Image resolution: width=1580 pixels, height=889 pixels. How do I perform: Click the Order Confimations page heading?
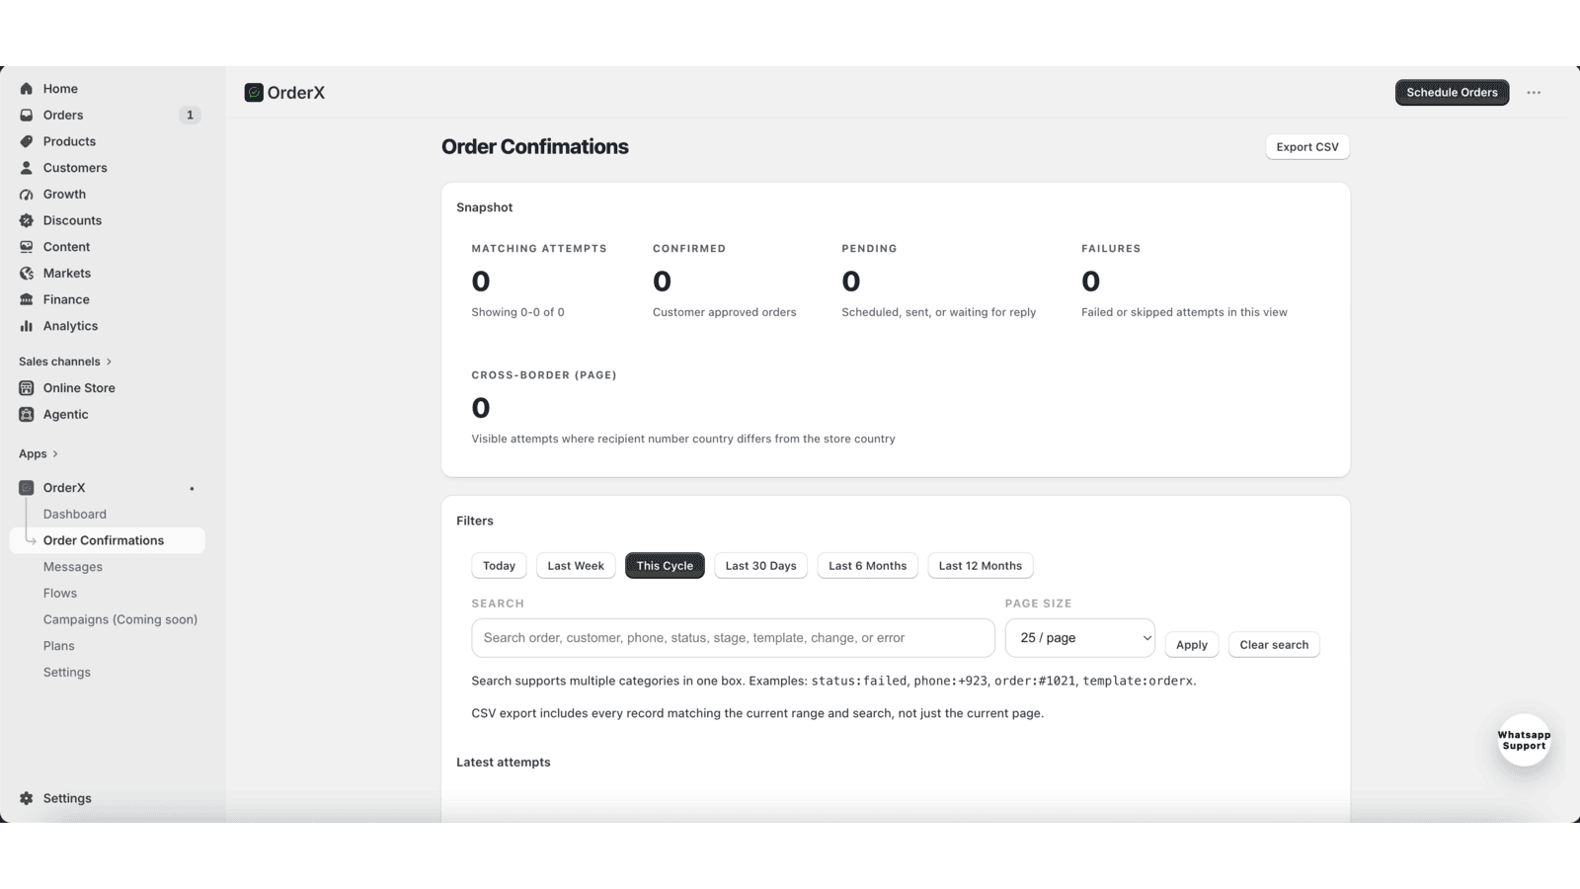[534, 147]
